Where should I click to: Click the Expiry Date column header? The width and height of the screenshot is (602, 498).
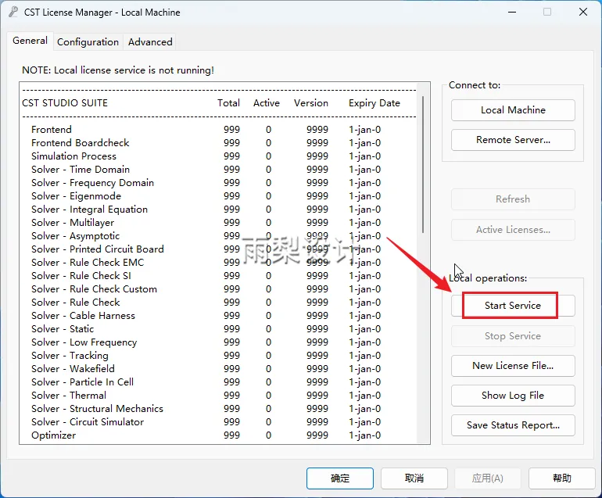tap(374, 103)
